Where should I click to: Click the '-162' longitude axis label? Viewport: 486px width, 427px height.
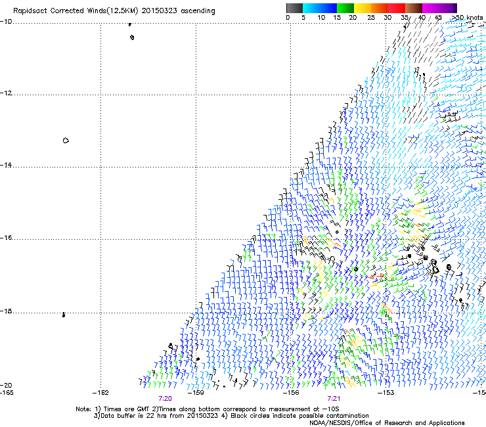pos(100,393)
